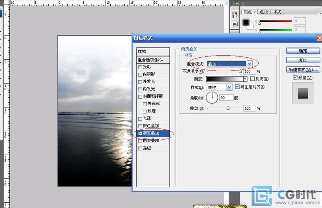
Task: Open the 样式 style dropdown showing 线性
Action: point(229,87)
